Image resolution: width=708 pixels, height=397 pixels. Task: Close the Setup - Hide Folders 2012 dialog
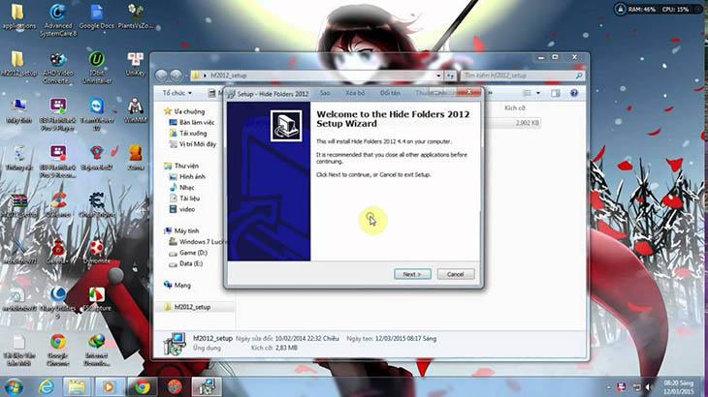pyautogui.click(x=468, y=92)
